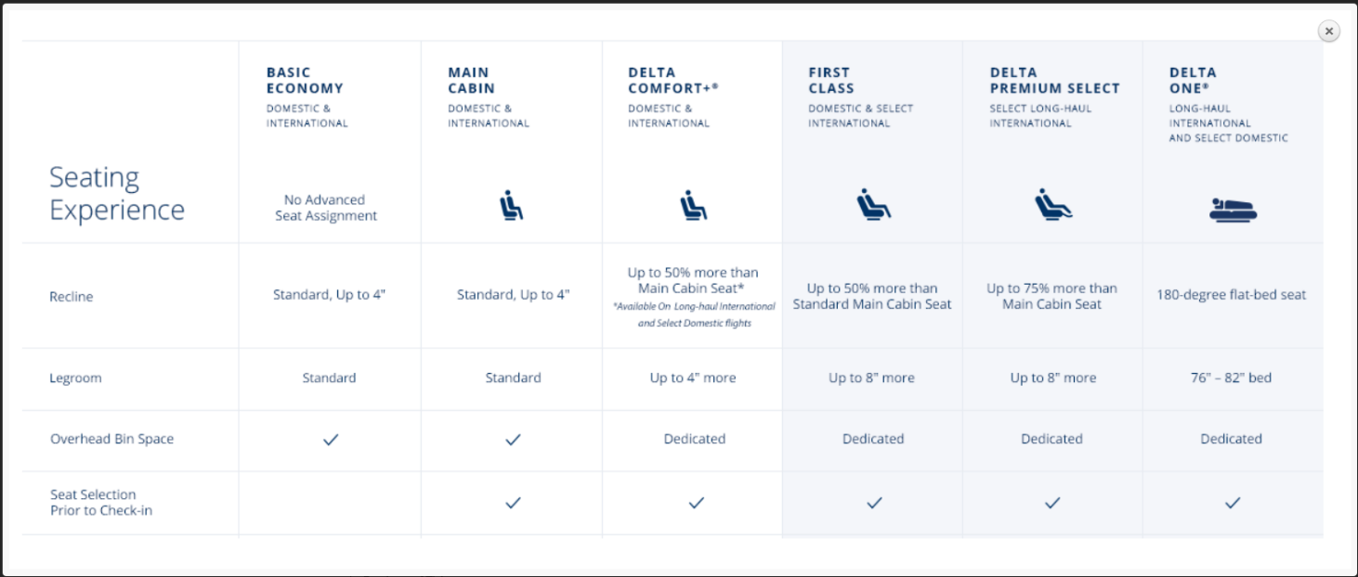
Task: Close the seating comparison popup
Action: coord(1329,32)
